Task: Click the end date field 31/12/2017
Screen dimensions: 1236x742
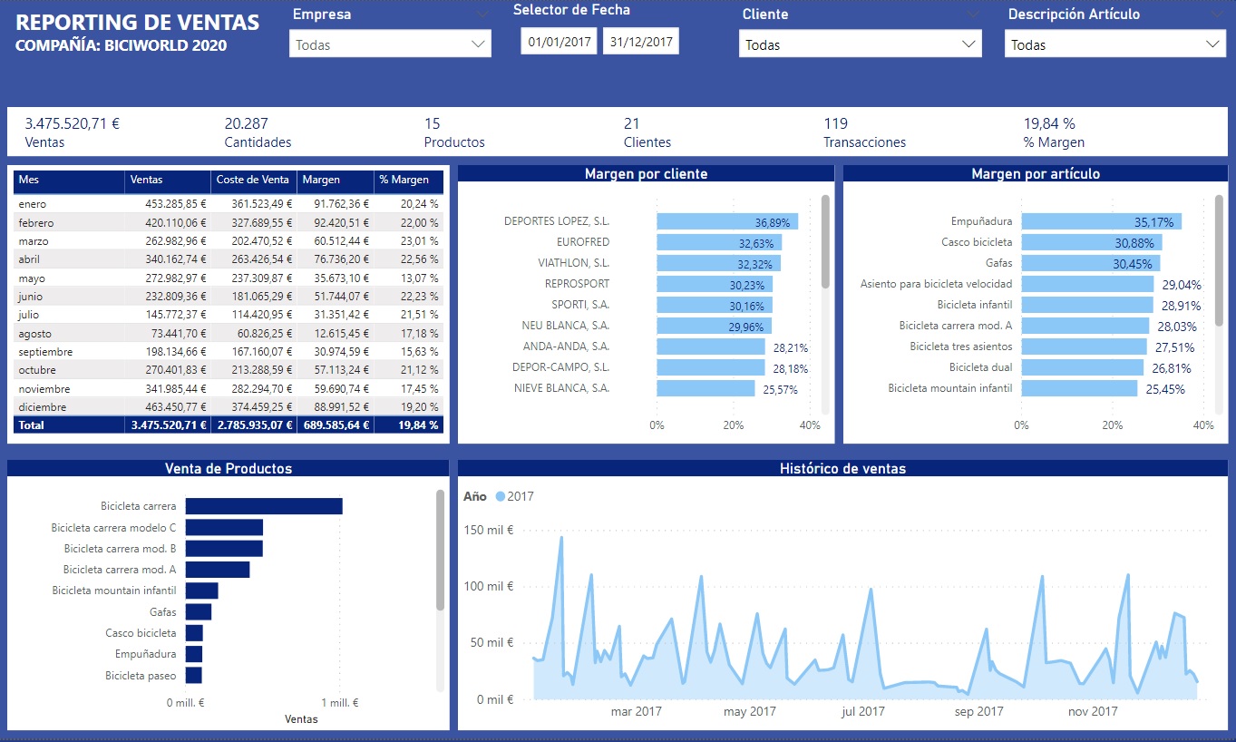Action: point(640,41)
